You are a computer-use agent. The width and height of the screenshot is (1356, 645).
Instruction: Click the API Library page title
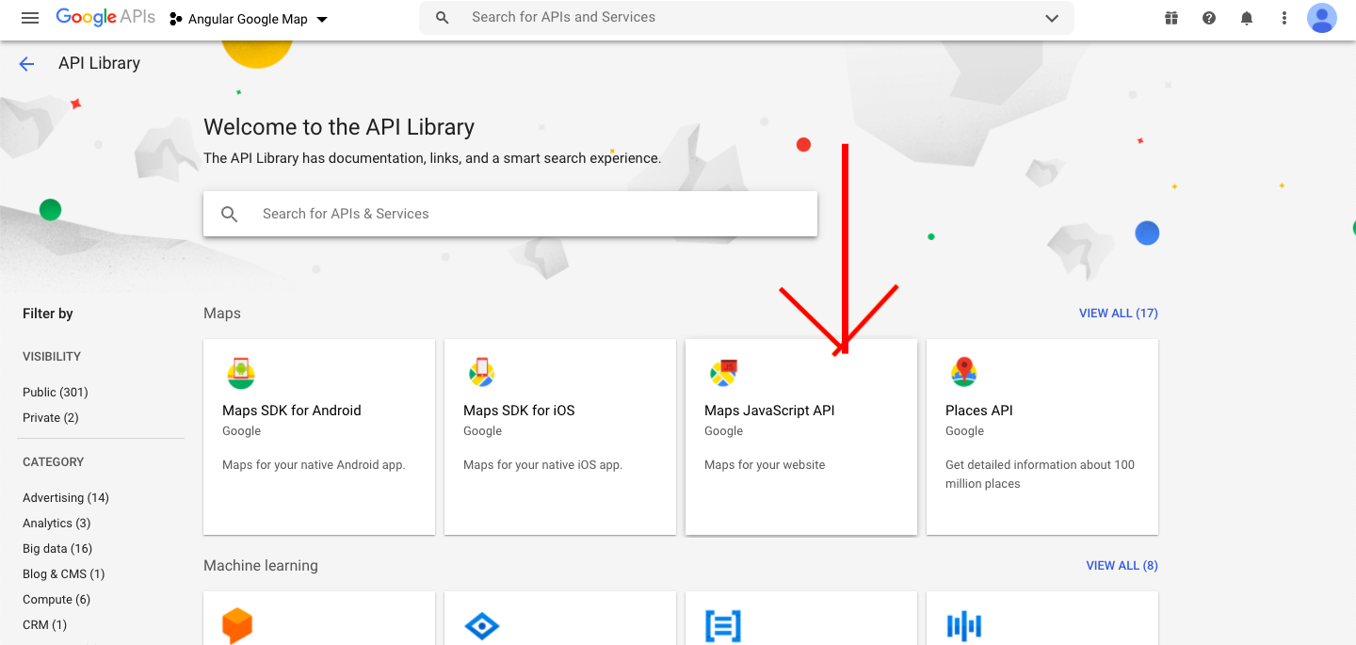(99, 63)
